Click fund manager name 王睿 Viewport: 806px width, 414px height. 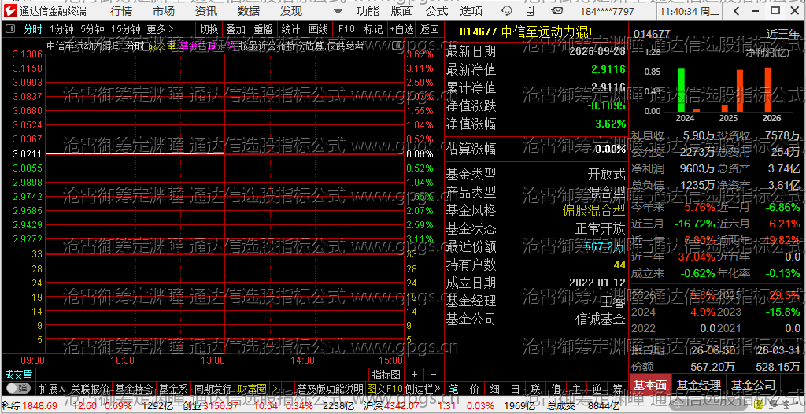point(612,301)
